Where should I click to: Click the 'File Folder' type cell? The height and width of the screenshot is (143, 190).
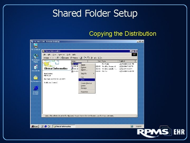[x=106, y=64]
